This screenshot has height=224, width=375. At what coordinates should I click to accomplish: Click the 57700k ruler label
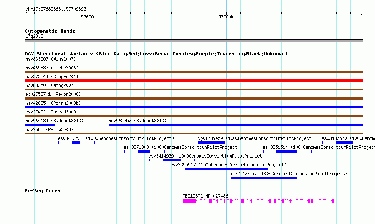226,17
